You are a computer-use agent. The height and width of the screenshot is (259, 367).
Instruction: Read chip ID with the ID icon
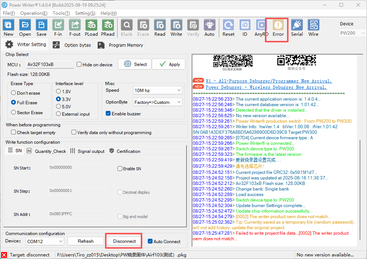point(245,28)
